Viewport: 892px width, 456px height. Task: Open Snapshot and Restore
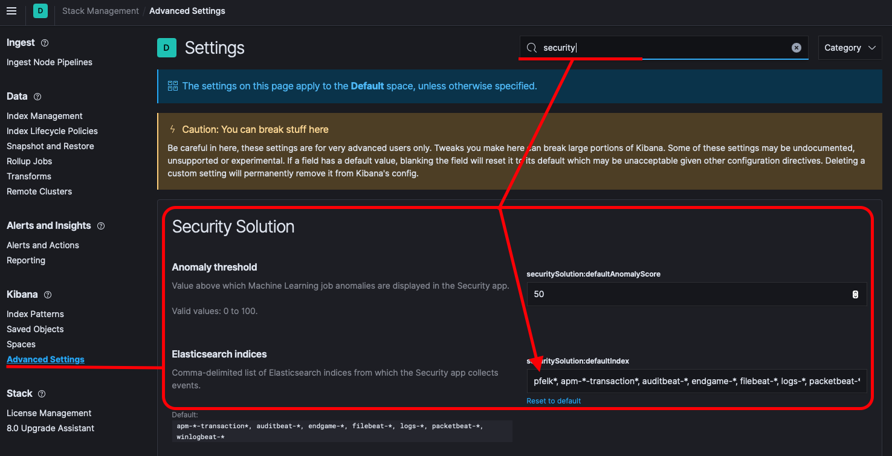pos(50,146)
